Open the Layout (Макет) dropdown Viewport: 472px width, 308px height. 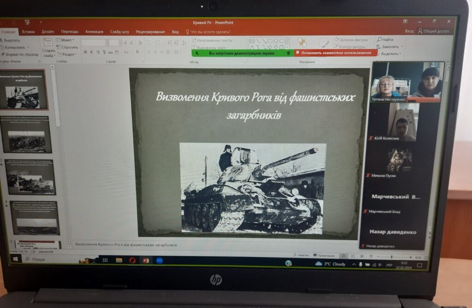click(65, 40)
